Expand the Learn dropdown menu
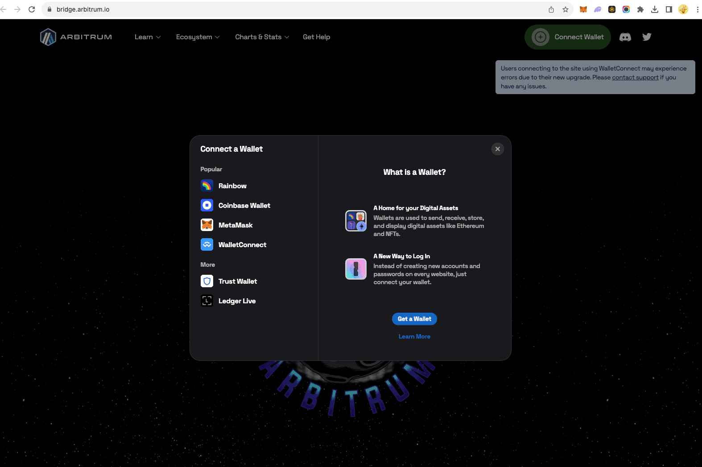The height and width of the screenshot is (467, 702). point(148,37)
